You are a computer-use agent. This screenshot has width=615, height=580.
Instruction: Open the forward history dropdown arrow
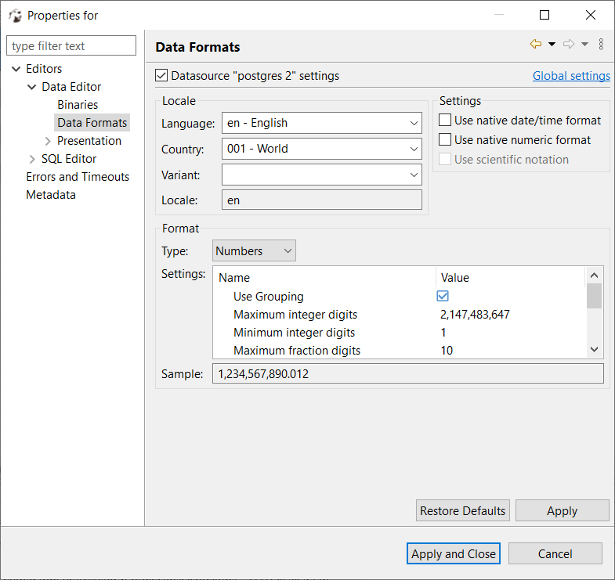[584, 45]
